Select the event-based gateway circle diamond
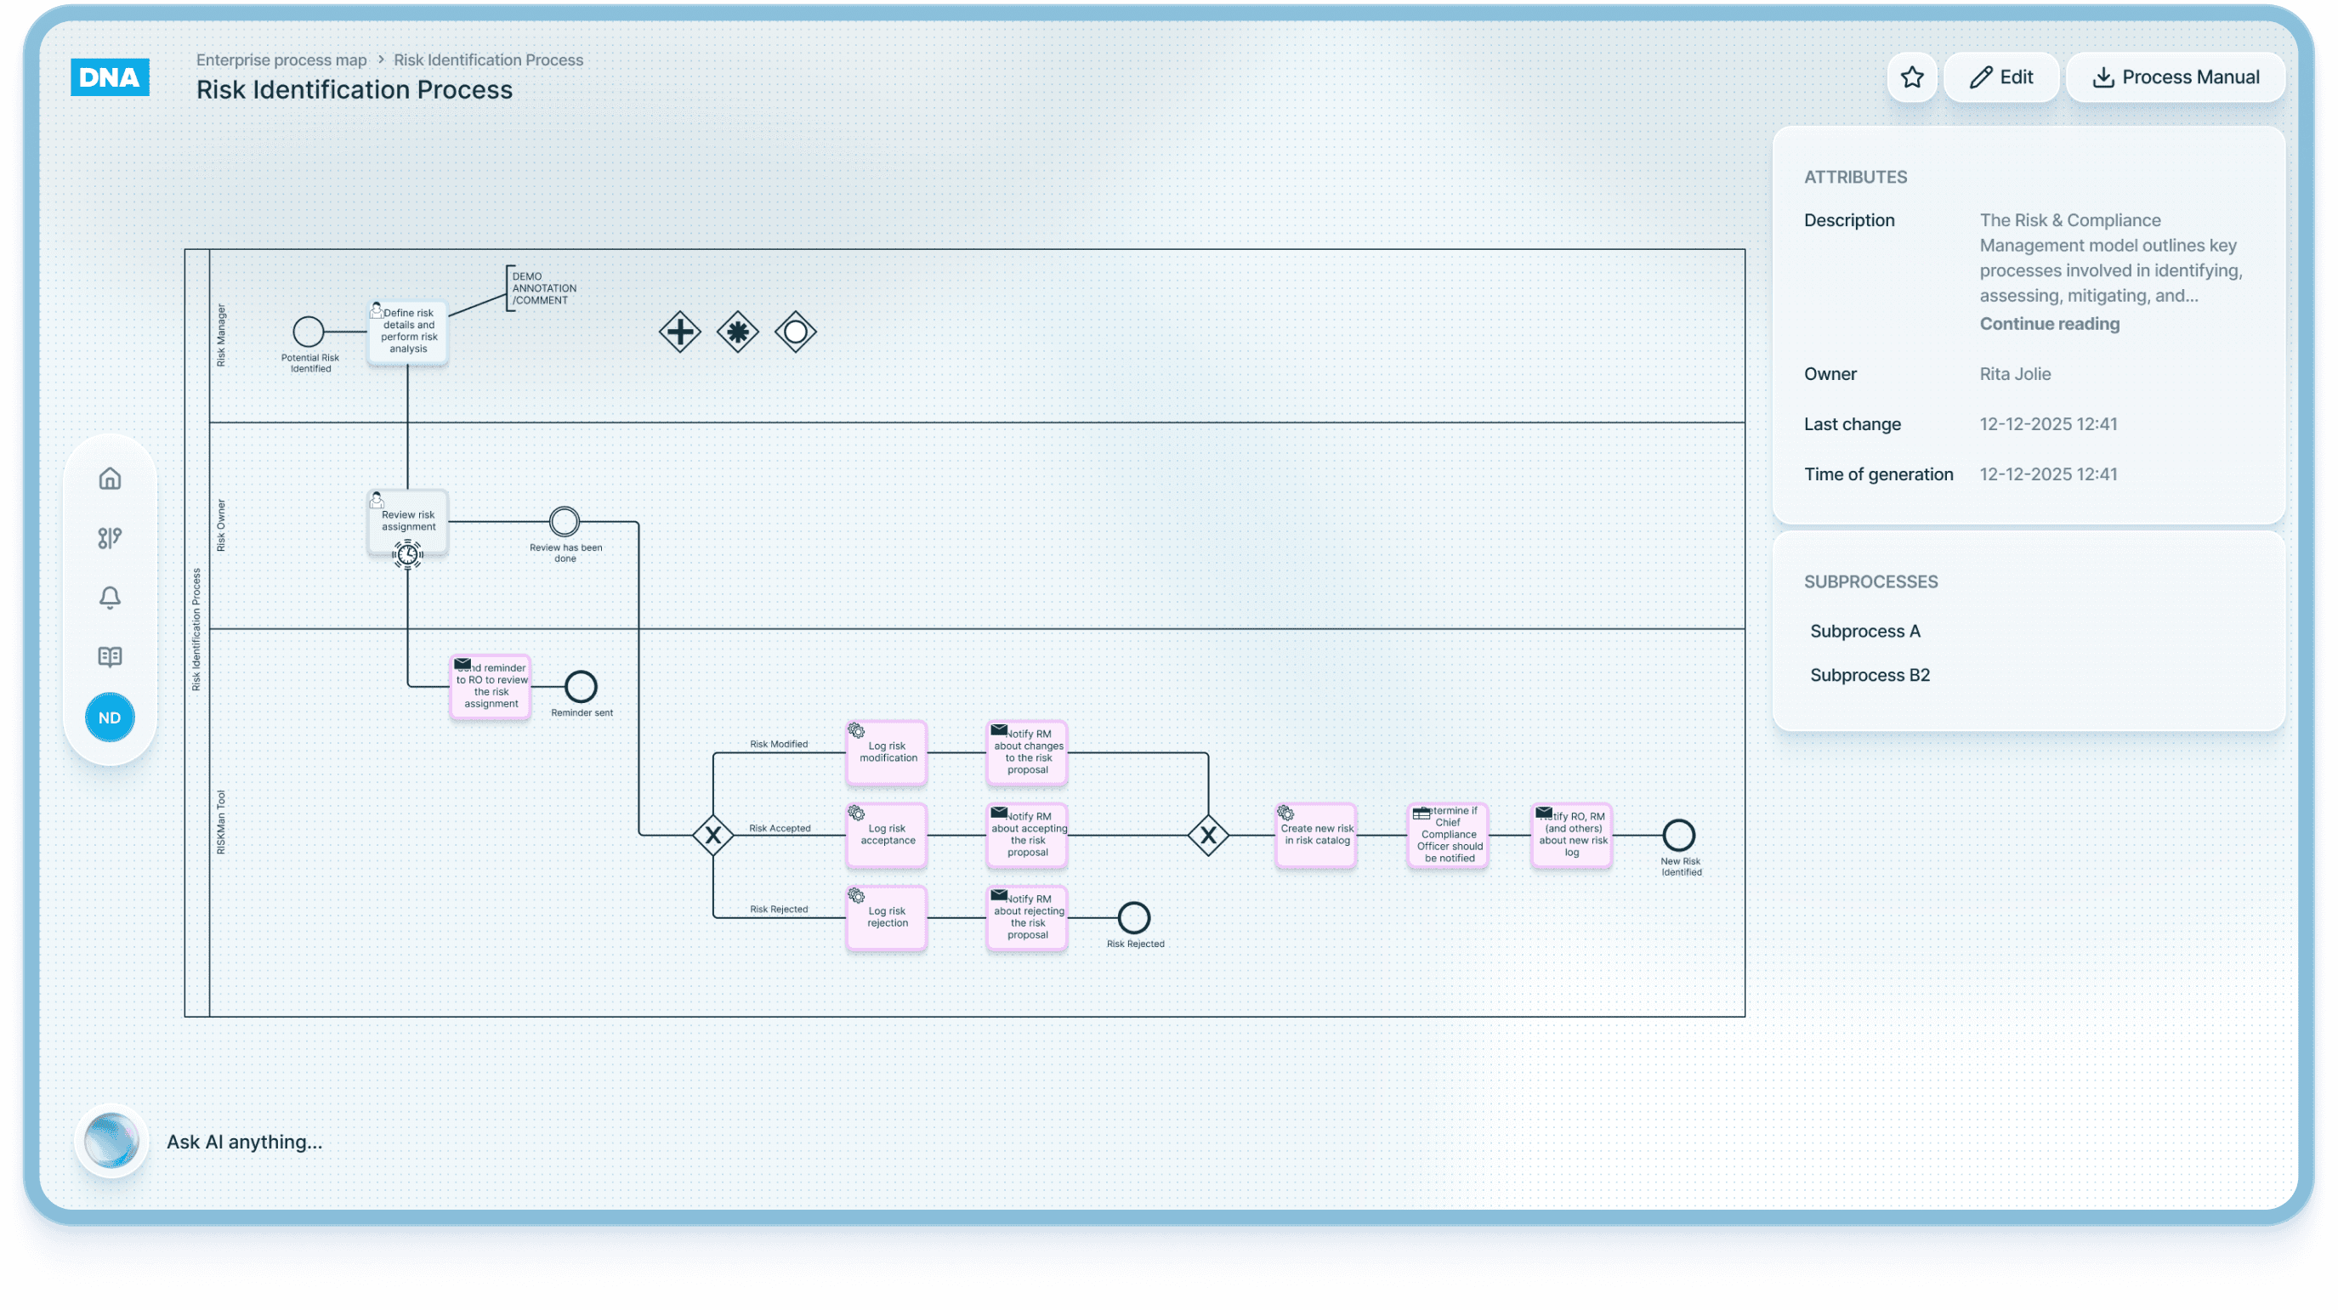 tap(796, 332)
